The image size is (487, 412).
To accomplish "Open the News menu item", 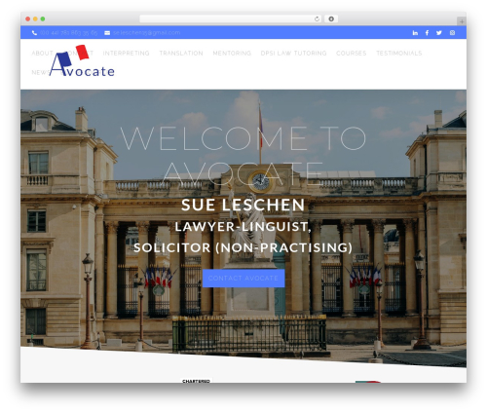I will [x=41, y=72].
